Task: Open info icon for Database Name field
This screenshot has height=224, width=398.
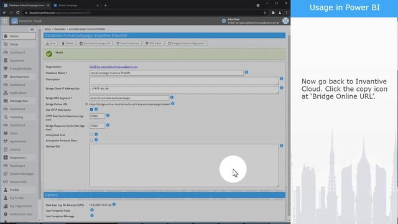Action: pyautogui.click(x=246, y=72)
